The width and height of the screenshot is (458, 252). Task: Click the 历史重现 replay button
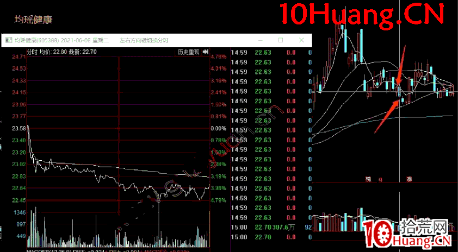pos(189,52)
